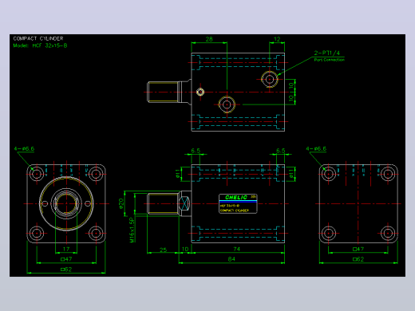Select the 84 overall length dimension
Viewport: 415px width, 311px height.
pyautogui.click(x=231, y=259)
